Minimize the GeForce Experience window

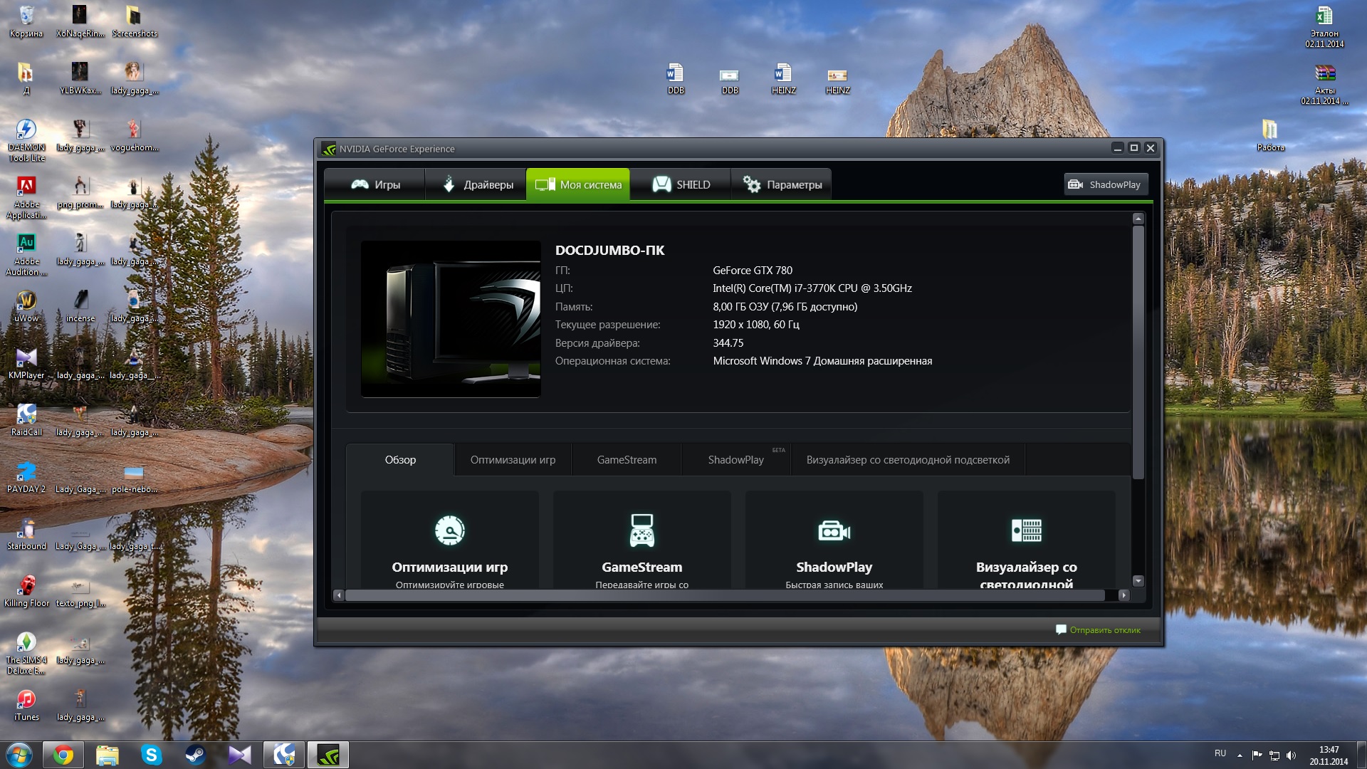(x=1118, y=148)
